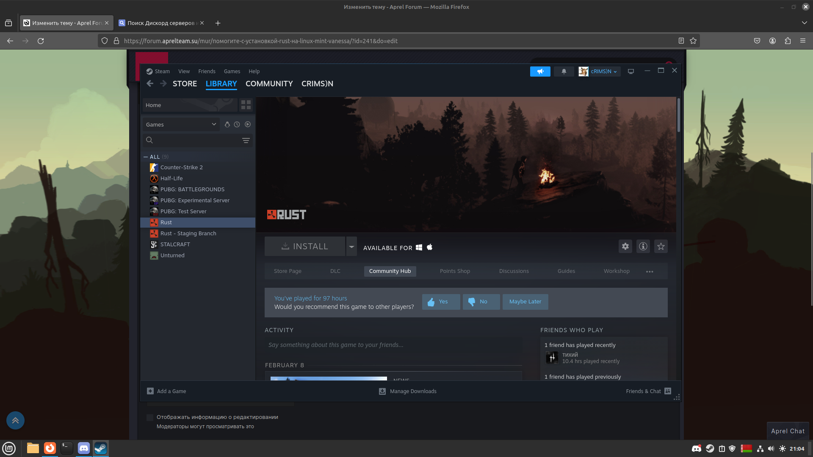Screen dimensions: 813x457
Task: Enable edit information display checkbox in Firefox
Action: tap(150, 418)
